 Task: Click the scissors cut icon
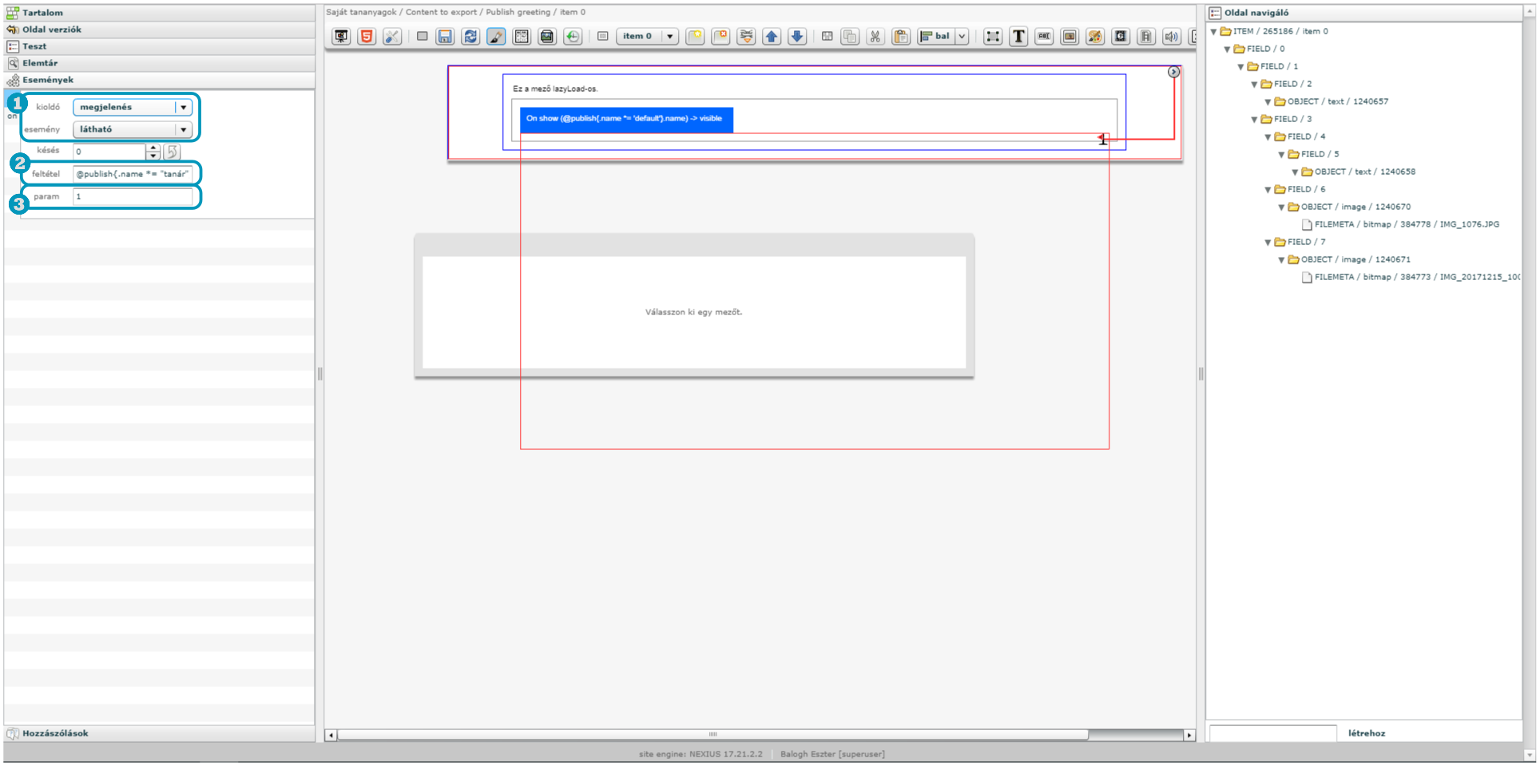coord(875,37)
